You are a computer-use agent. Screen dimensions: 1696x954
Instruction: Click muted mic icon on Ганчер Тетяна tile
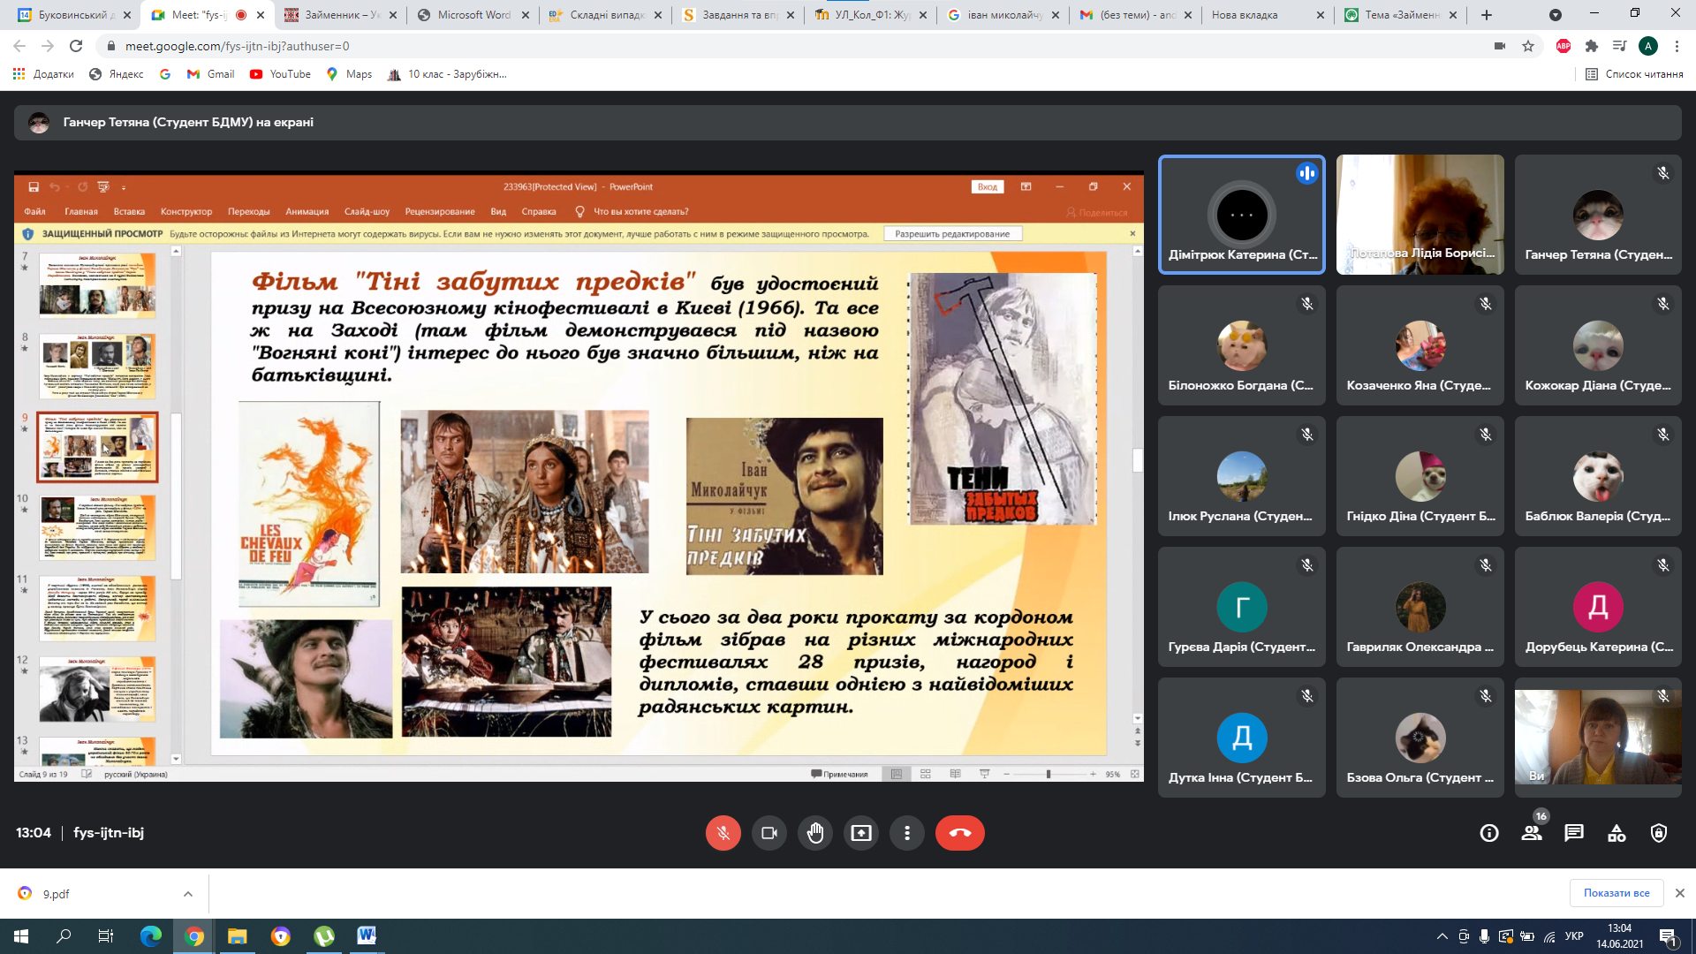(x=1663, y=173)
